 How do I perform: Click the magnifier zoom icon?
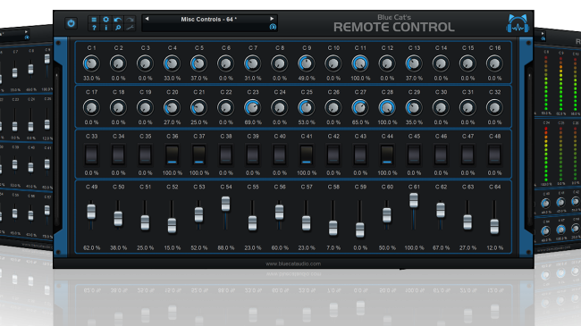118,28
